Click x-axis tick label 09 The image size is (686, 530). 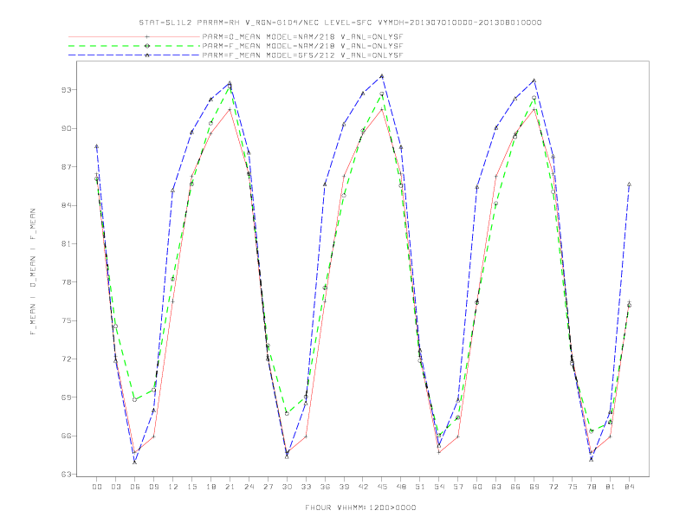pos(153,487)
